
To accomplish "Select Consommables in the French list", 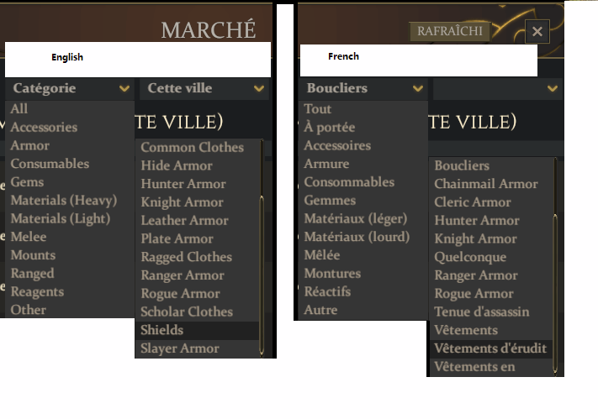I will [x=349, y=182].
